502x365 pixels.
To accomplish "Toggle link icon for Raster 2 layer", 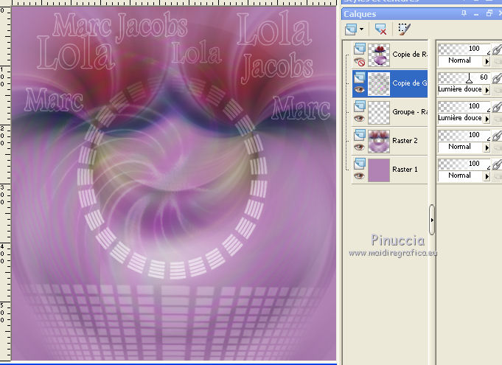I will pos(497,136).
